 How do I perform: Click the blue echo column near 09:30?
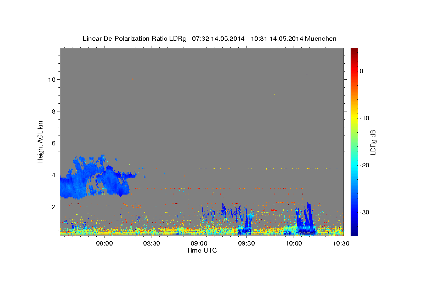coord(246,221)
